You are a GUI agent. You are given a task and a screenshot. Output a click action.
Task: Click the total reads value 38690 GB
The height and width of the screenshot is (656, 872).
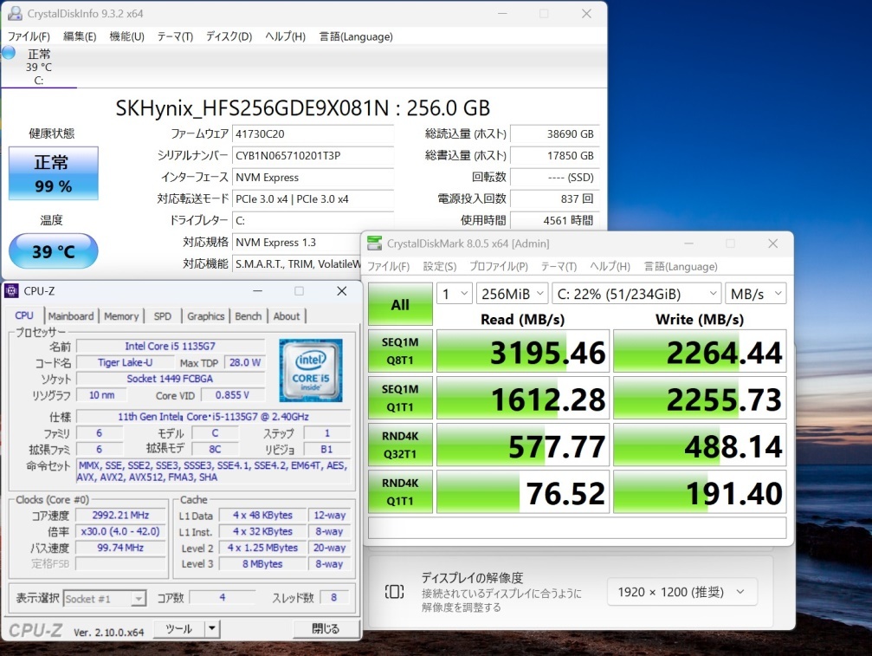point(554,134)
